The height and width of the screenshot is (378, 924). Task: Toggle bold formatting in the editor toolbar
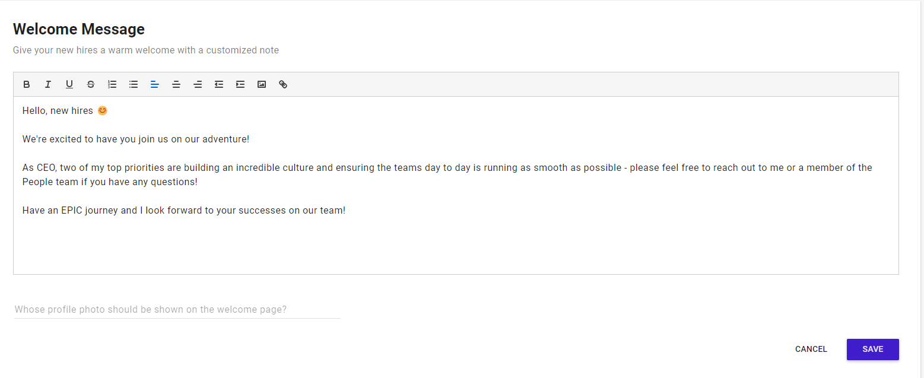[x=27, y=84]
